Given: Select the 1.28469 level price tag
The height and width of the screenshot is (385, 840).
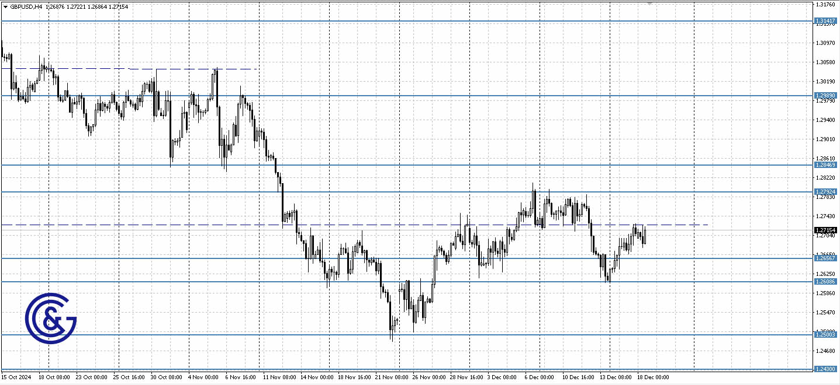Looking at the screenshot, I should [825, 165].
